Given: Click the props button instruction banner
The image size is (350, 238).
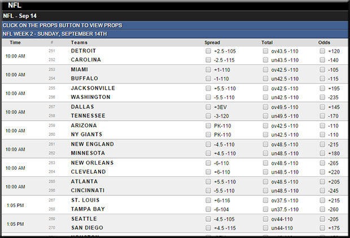Looking at the screenshot, I should pyautogui.click(x=175, y=25).
